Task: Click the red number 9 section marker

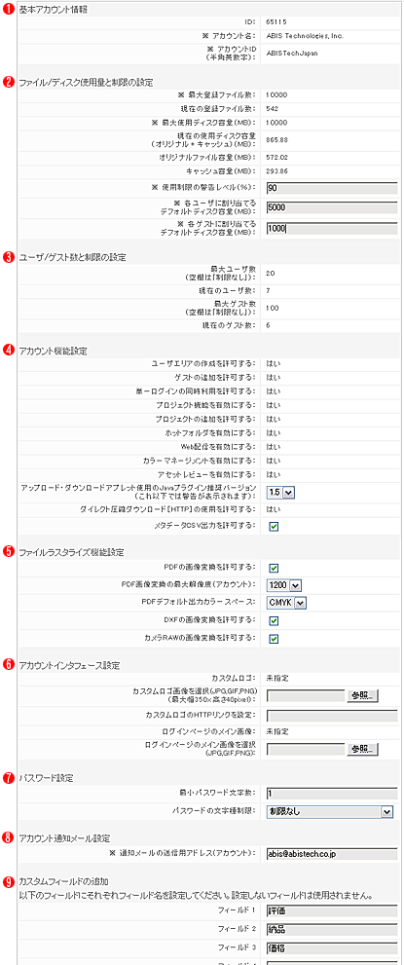Action: point(9,881)
